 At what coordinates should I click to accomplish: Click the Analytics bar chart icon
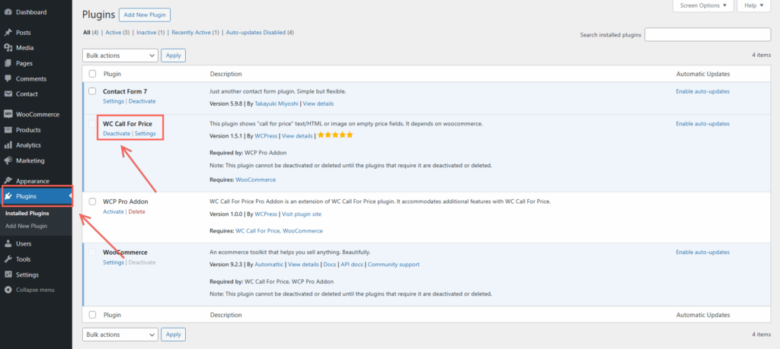[x=8, y=145]
